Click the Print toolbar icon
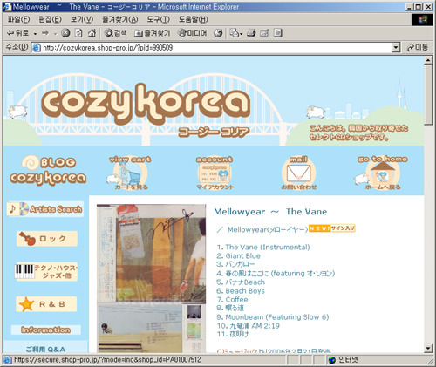Viewport: 436px width, 367px height. pos(251,33)
